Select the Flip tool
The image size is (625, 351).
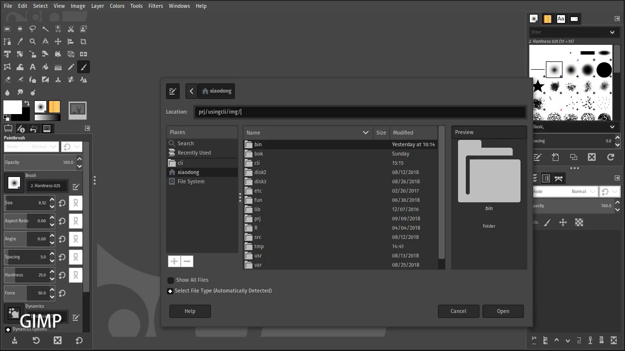[x=83, y=54]
